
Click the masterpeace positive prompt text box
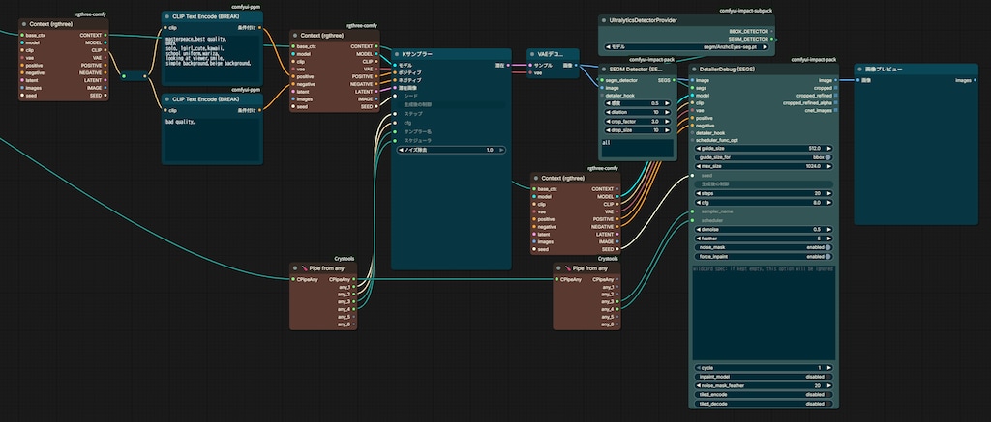(x=212, y=59)
